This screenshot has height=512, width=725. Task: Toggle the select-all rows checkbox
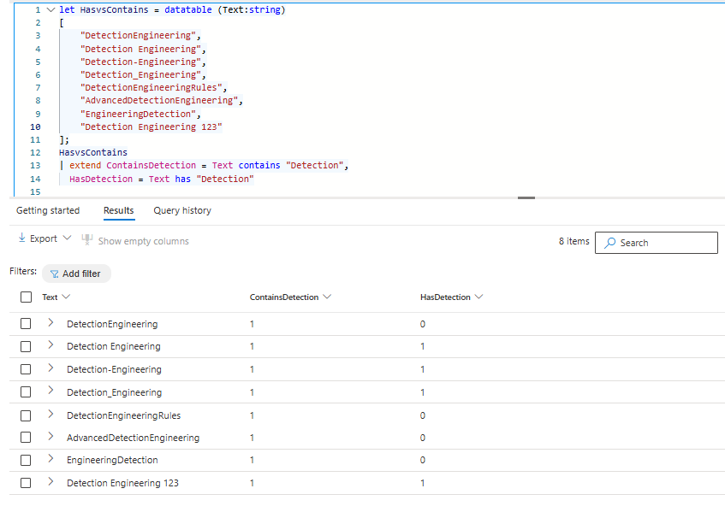26,297
